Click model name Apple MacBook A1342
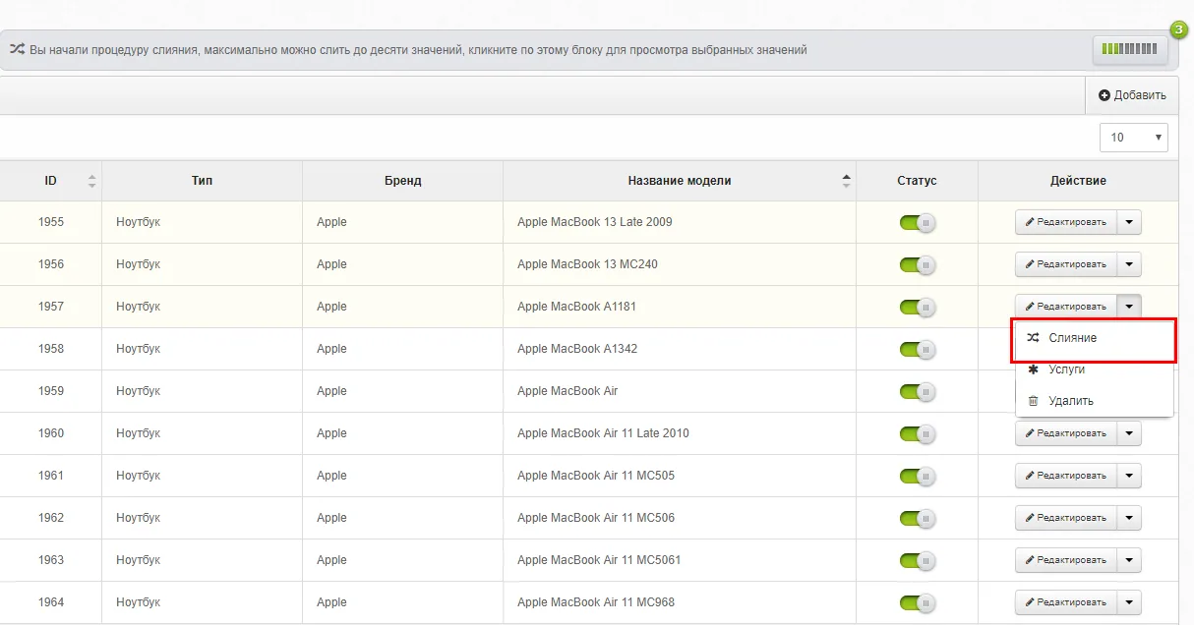 click(x=577, y=349)
